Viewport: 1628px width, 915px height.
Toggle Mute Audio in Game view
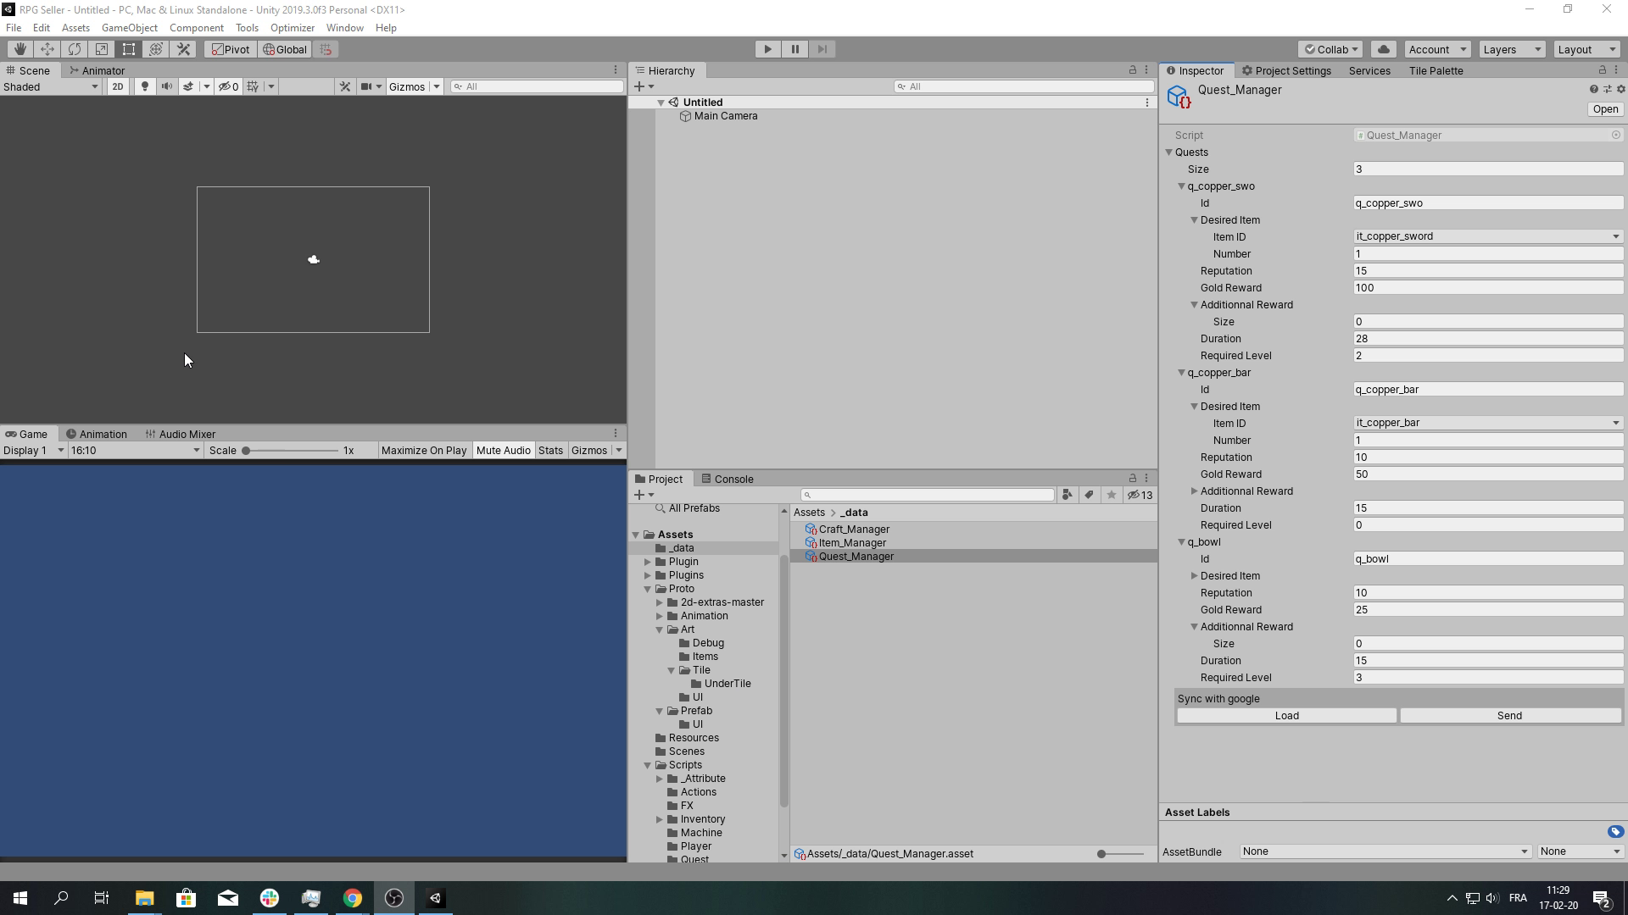[x=503, y=450]
